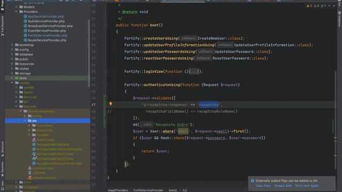Fold boot() function at line 32 gutter
This screenshot has width=342, height=192.
105,25
